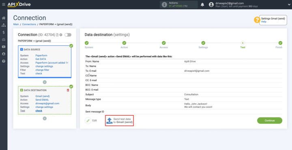Open Gmail (send) system link
The width and height of the screenshot is (292, 150).
tap(43, 96)
